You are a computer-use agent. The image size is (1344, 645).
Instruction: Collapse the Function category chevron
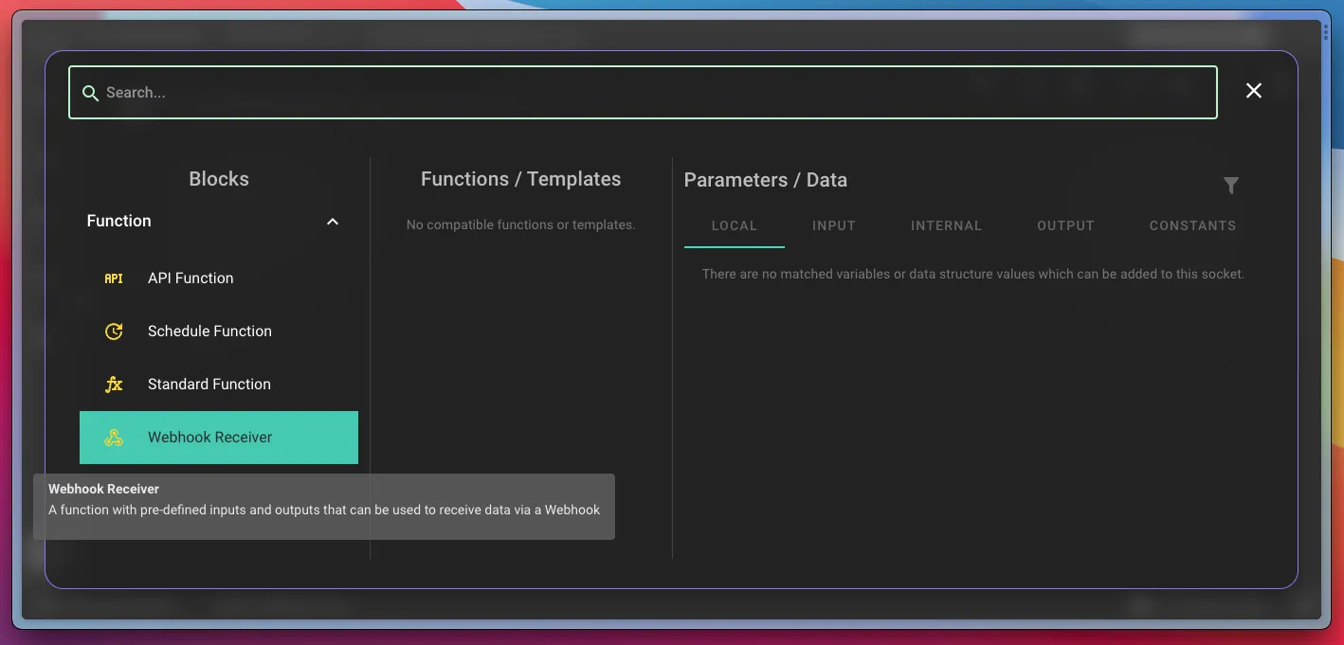(x=333, y=222)
